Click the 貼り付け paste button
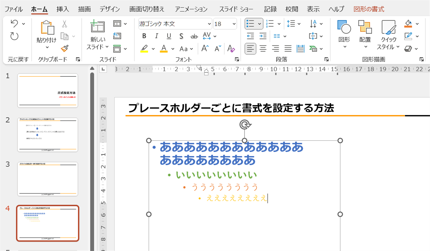 (47, 31)
